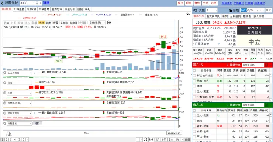273x142 pixels.
Task: Click help icon next to 1日籌碼集中
Action: tap(219, 44)
